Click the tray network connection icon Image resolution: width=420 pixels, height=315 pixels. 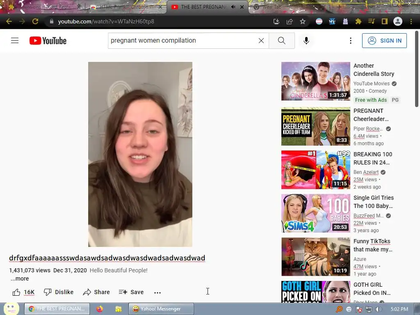pyautogui.click(x=369, y=309)
